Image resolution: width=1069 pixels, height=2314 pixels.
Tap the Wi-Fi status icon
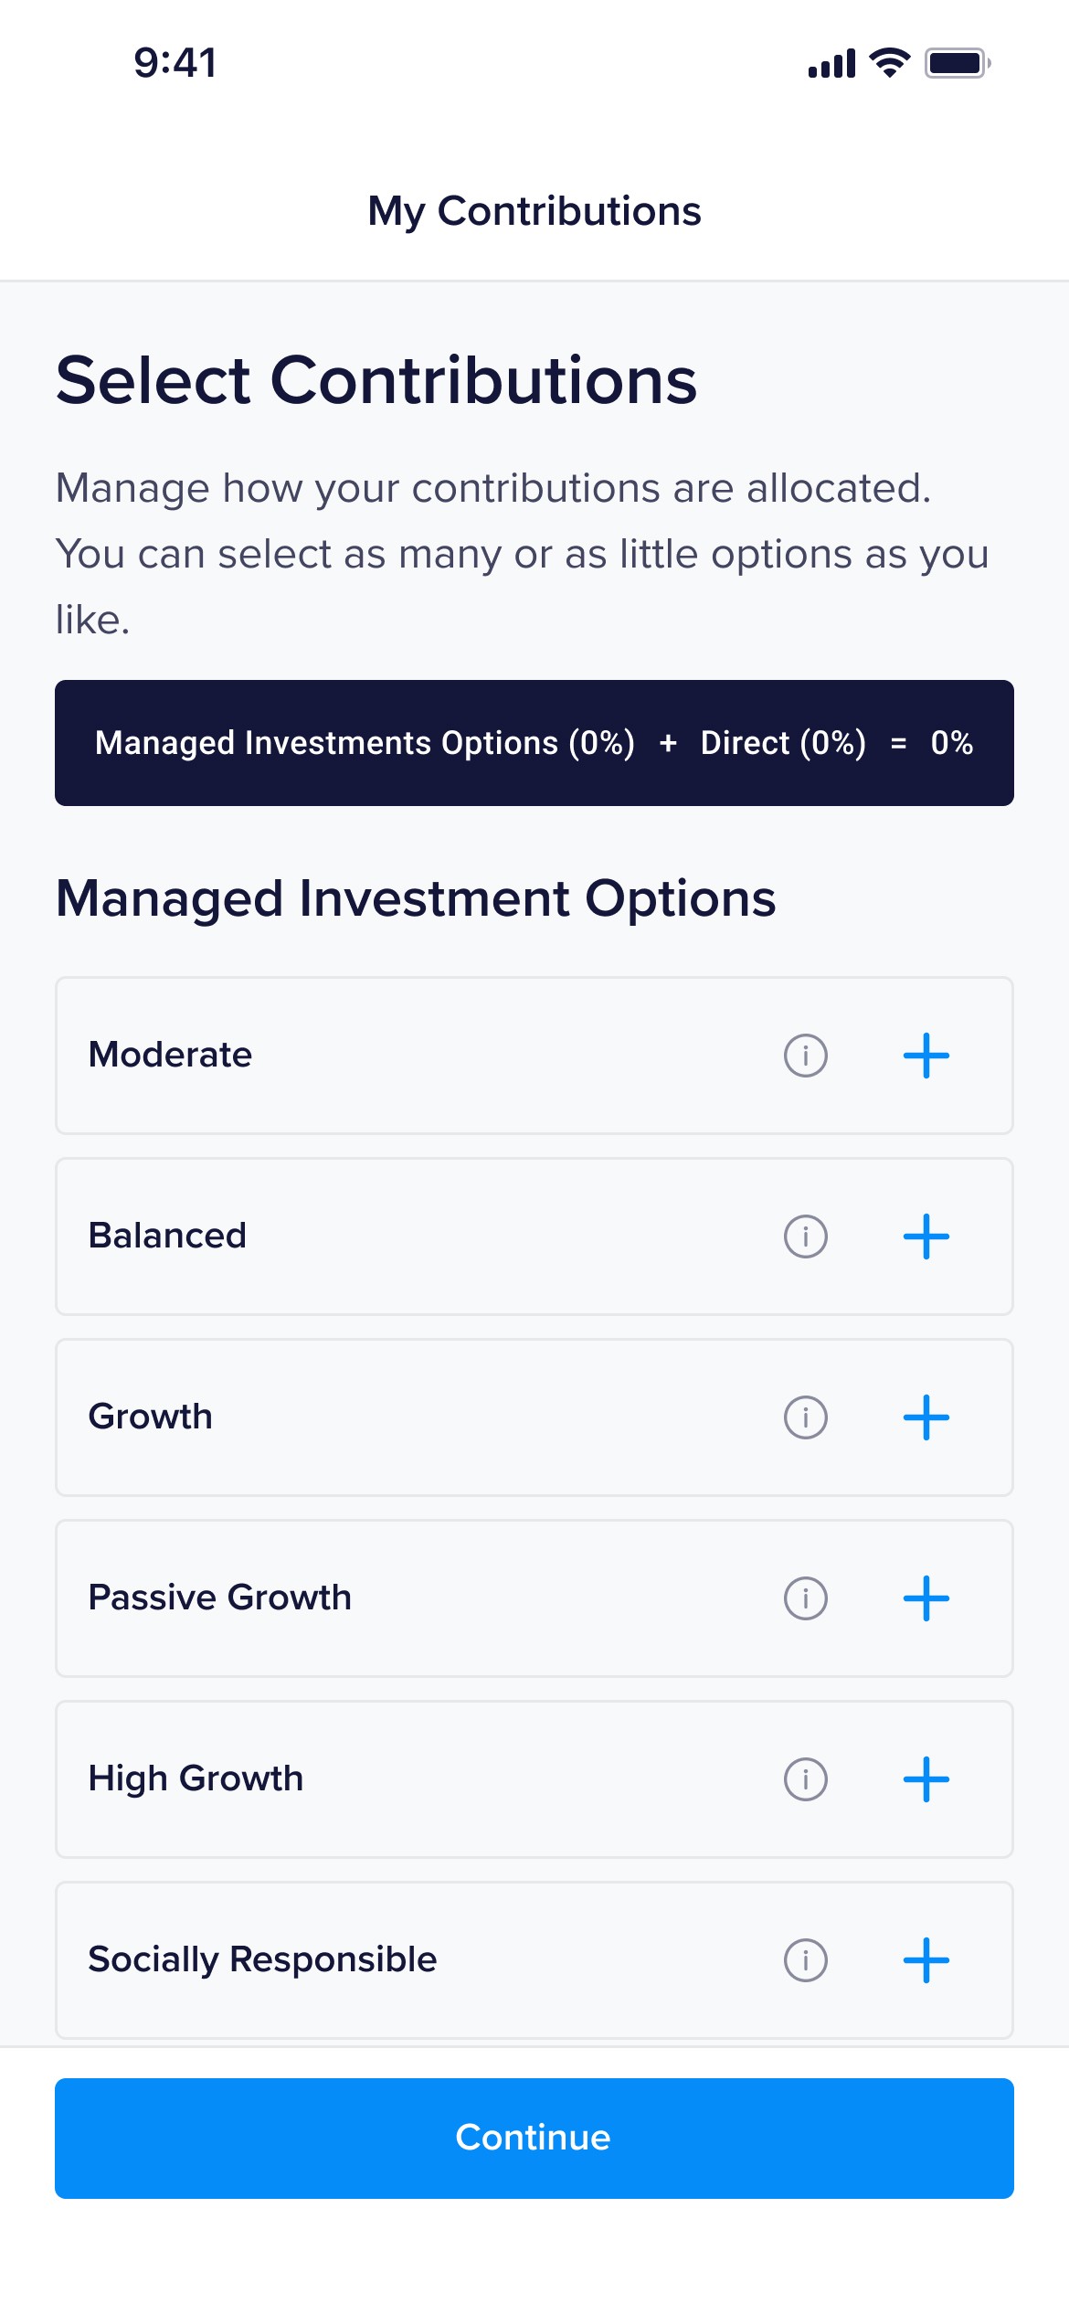(x=889, y=63)
